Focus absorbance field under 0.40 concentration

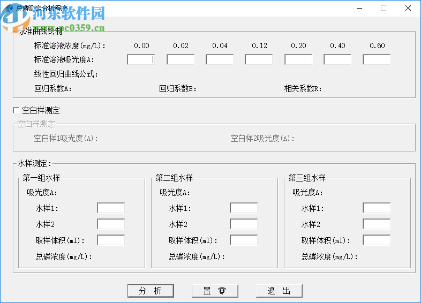tap(337, 59)
